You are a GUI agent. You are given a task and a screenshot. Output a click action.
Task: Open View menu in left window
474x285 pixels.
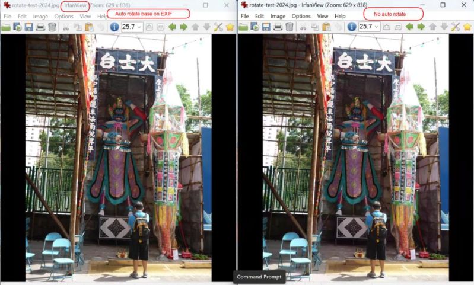pyautogui.click(x=85, y=17)
